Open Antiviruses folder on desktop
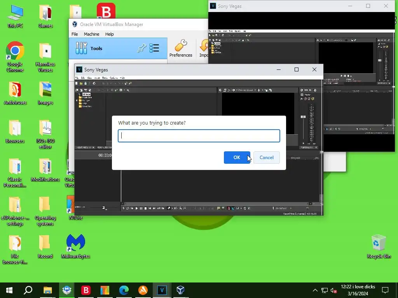Image resolution: width=398 pixels, height=298 pixels. pos(15,93)
